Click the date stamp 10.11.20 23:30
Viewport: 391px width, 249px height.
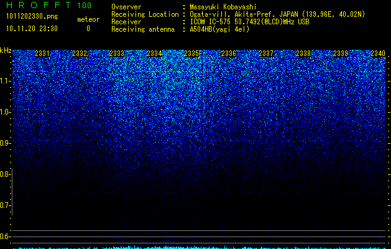point(32,29)
